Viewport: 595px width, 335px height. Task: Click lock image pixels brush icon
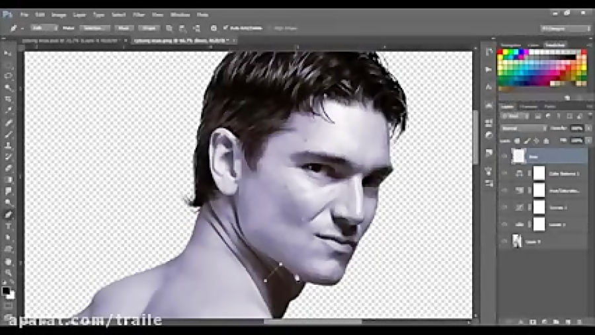tap(527, 141)
